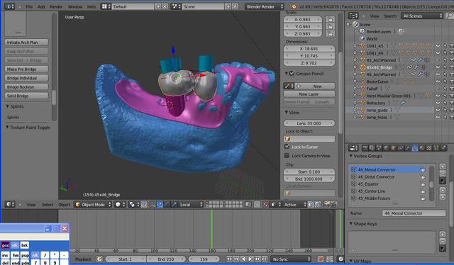Click the Initiate Arch Plan button
The width and height of the screenshot is (454, 265).
pos(26,43)
